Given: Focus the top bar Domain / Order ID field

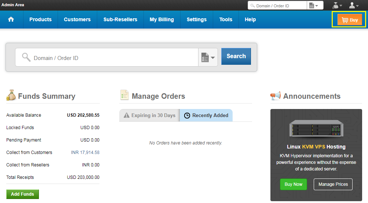Looking at the screenshot, I should click(277, 5).
